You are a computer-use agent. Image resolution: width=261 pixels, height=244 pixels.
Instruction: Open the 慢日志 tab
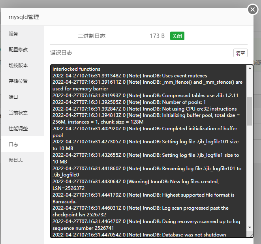coord(23,160)
